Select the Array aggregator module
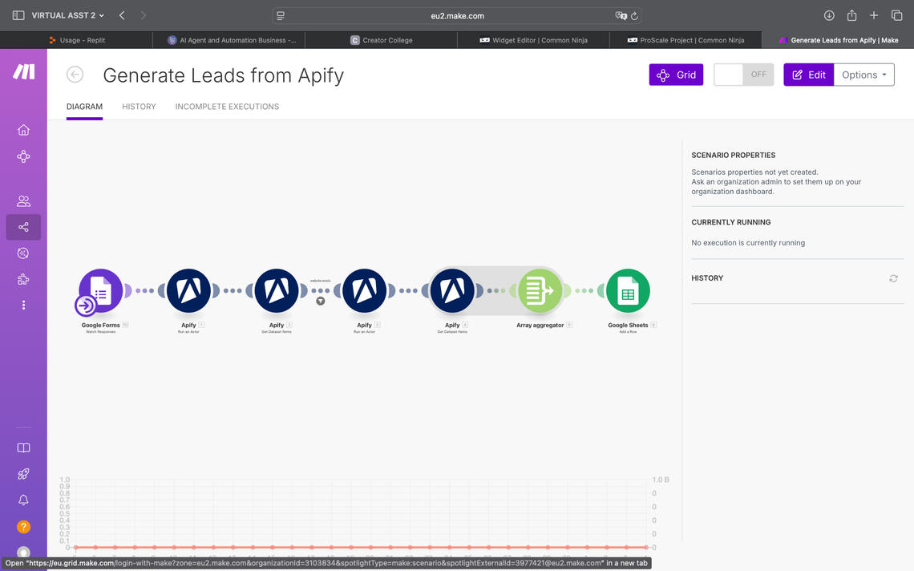This screenshot has height=571, width=914. tap(540, 290)
